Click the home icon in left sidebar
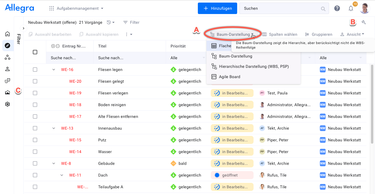375x194 pixels. coord(7,34)
